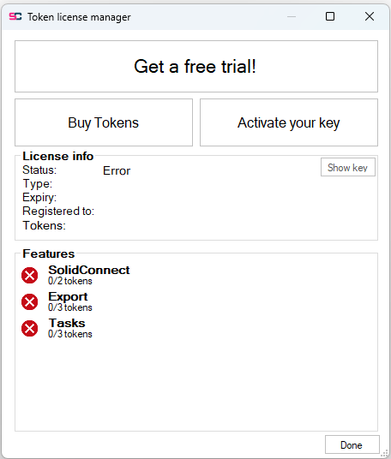Click the red X icon beside Tasks
This screenshot has height=459, width=391.
coord(30,328)
